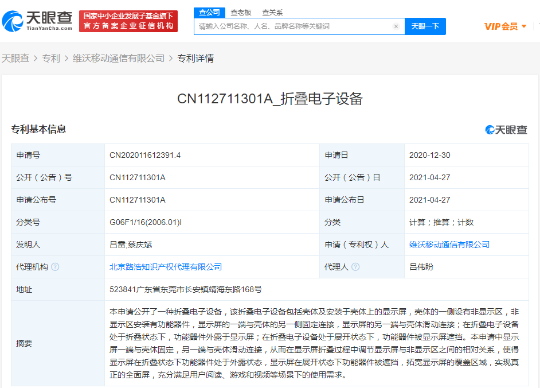Go to 专利 breadcrumb link
Screen dimensions: 540x388
pos(51,59)
